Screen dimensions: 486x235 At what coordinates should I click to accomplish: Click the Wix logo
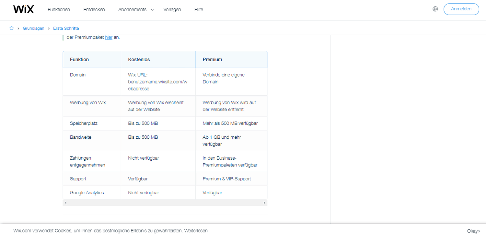pos(24,9)
